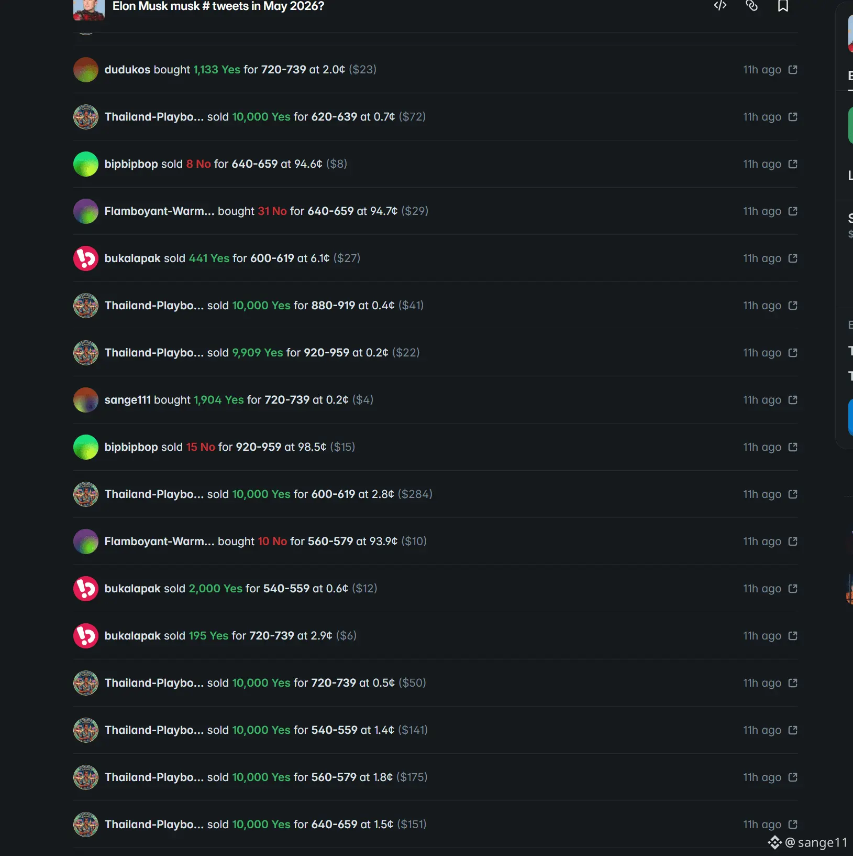Viewport: 853px width, 856px height.
Task: Open the dudukos user profile
Action: point(127,70)
